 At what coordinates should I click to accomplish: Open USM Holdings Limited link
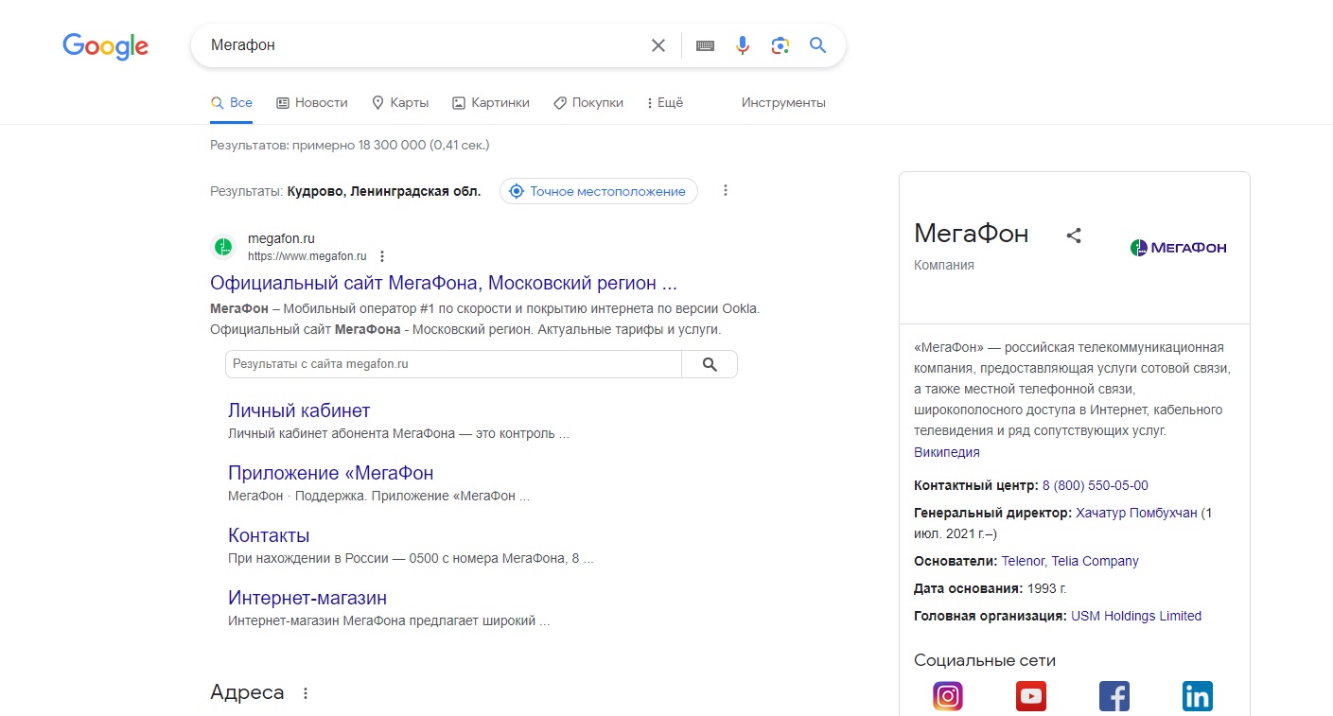tap(1136, 616)
